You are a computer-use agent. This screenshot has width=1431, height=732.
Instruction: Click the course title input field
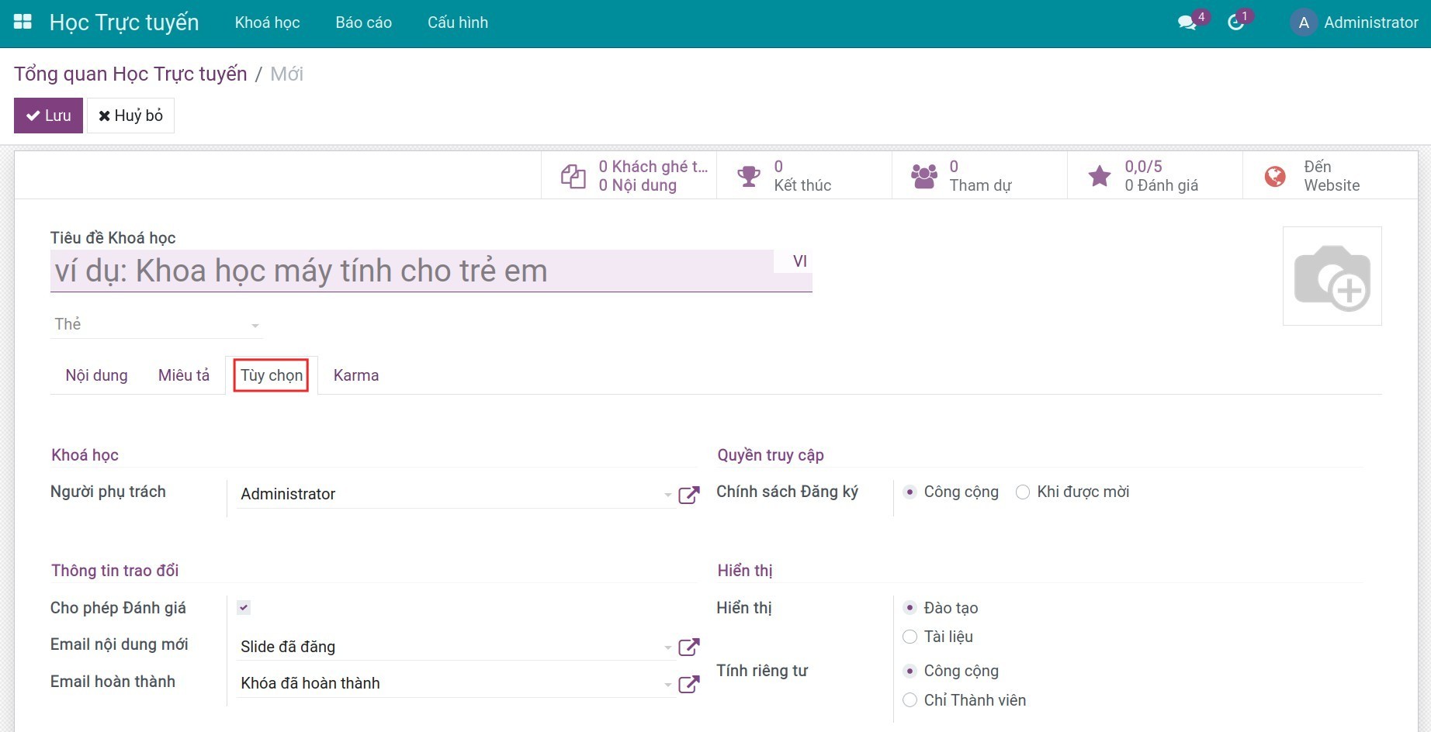pos(411,271)
